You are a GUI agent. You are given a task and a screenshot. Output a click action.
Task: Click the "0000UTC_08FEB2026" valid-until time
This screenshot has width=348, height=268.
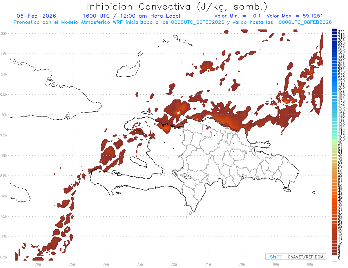pyautogui.click(x=305, y=22)
